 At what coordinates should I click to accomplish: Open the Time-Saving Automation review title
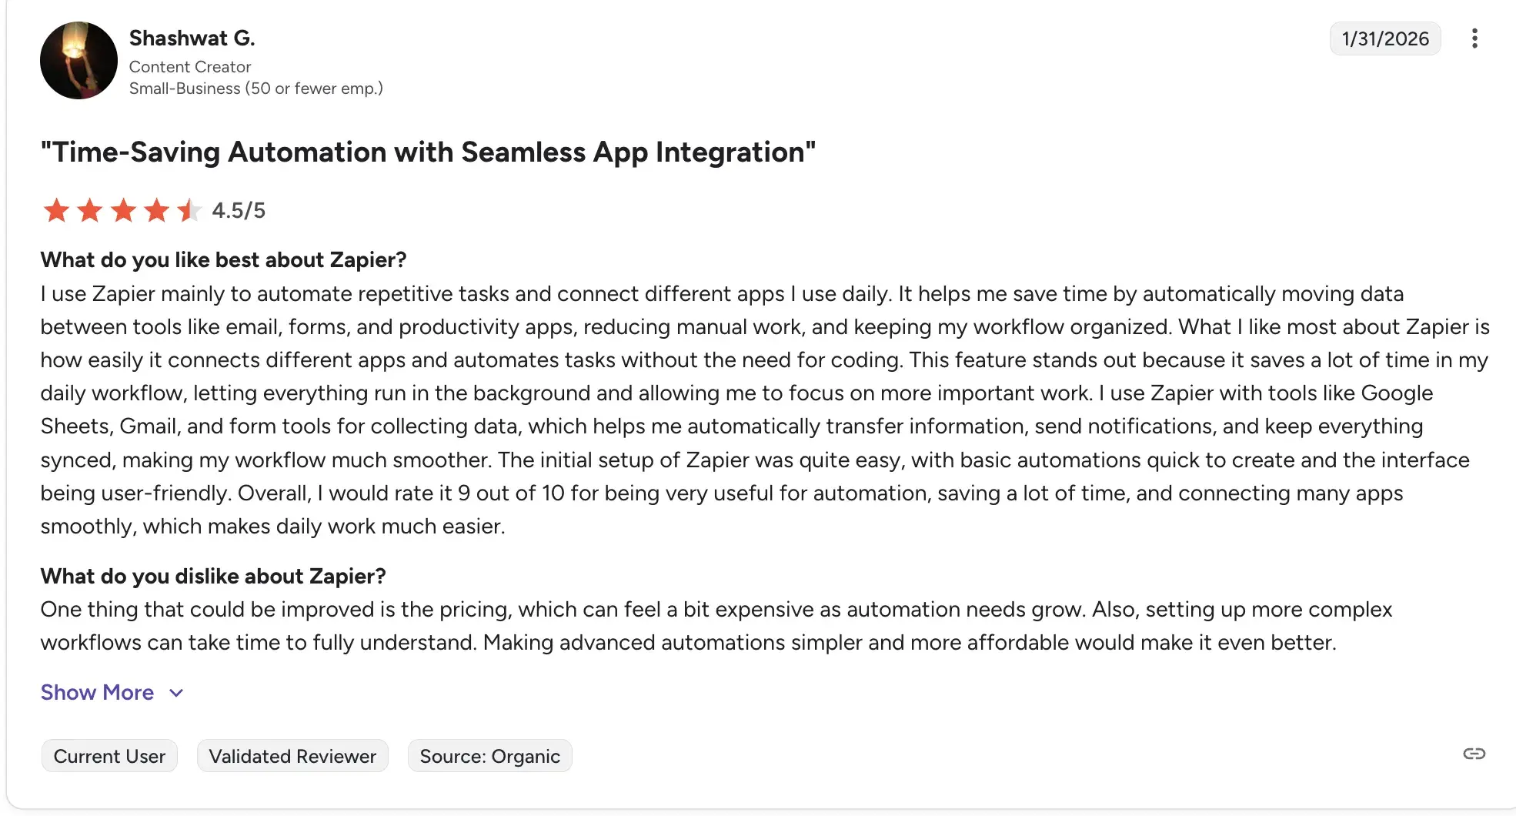(428, 152)
